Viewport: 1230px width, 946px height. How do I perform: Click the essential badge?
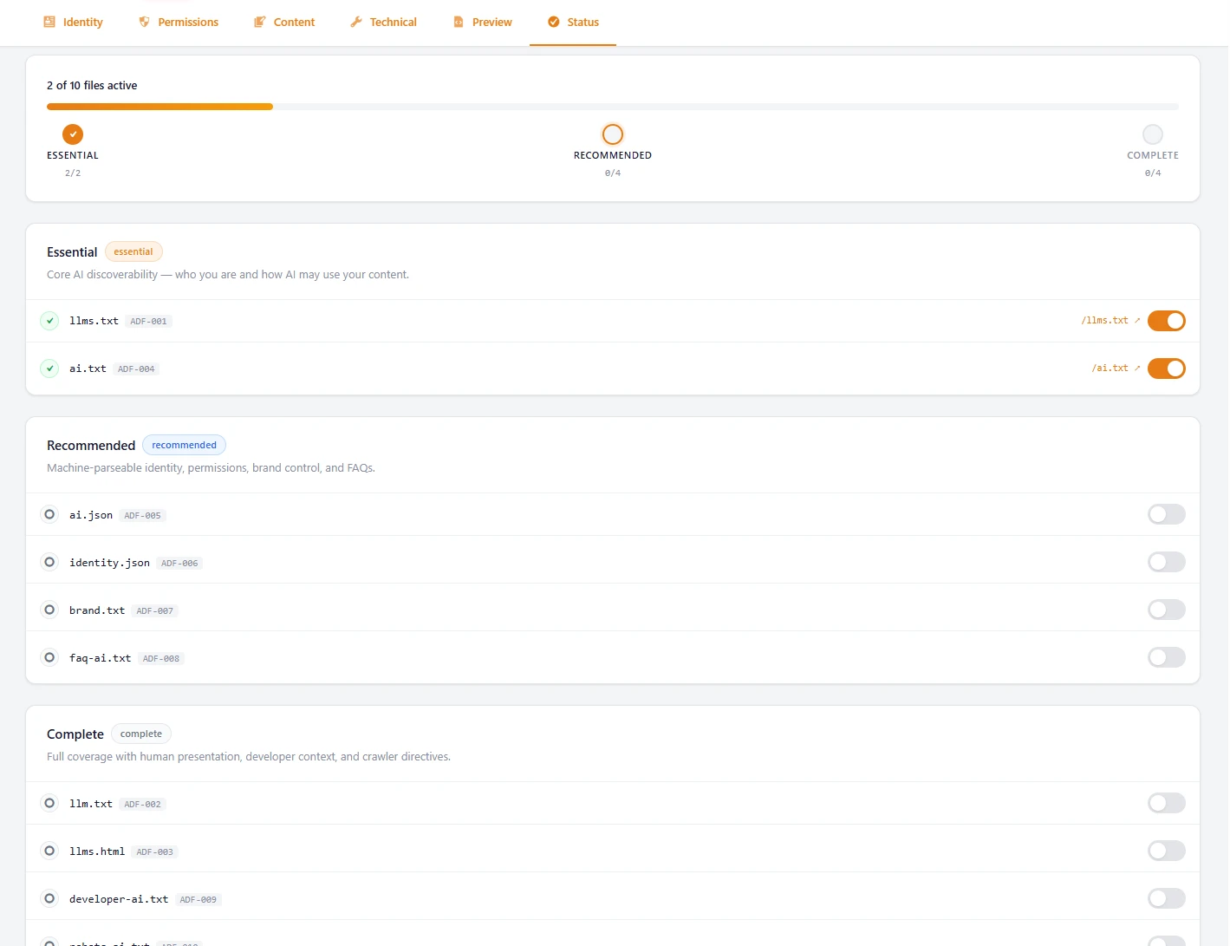pos(133,251)
